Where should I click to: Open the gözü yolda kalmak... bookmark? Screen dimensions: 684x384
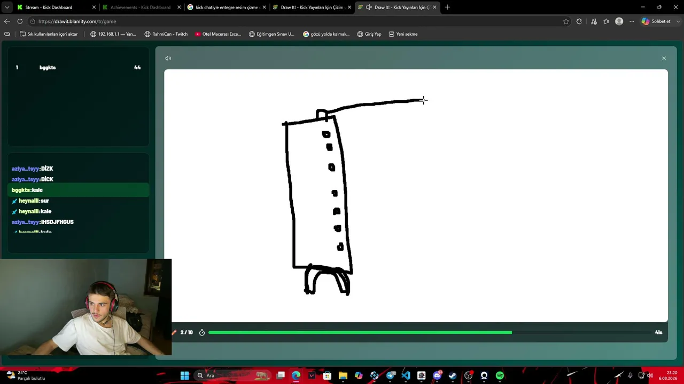point(326,34)
